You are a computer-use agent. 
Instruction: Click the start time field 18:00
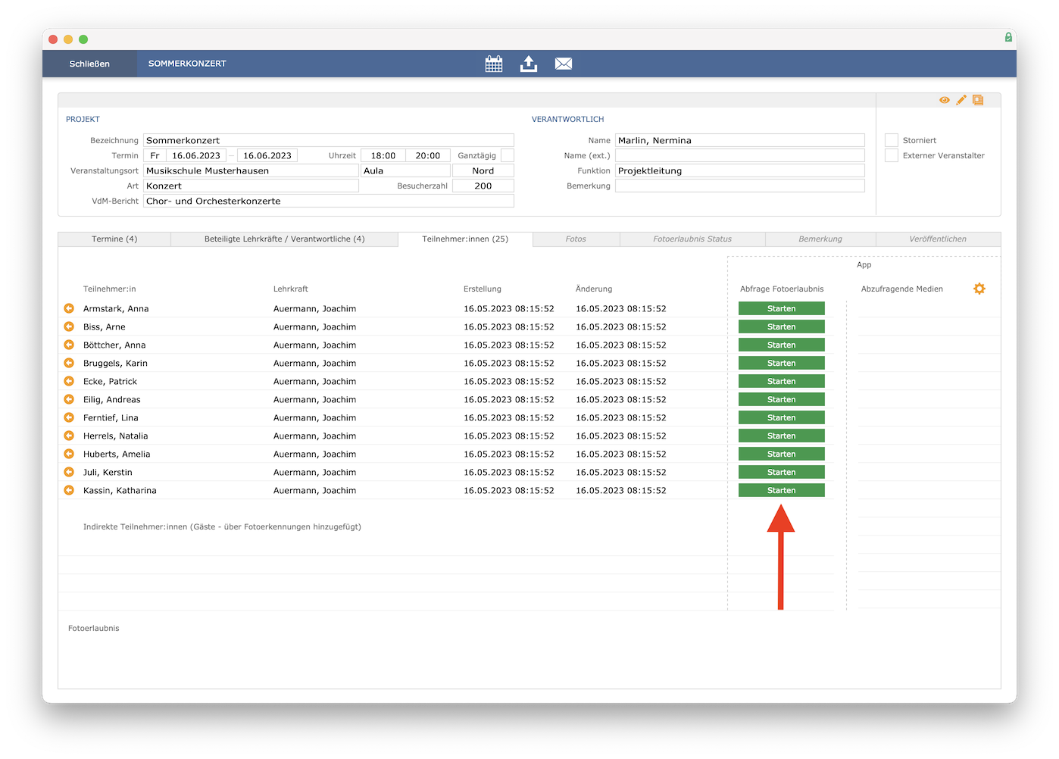point(383,155)
